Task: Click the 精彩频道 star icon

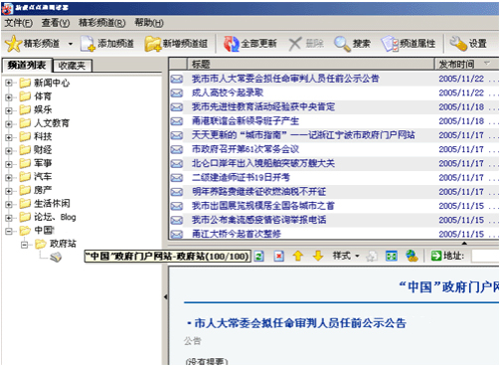Action: click(x=14, y=44)
